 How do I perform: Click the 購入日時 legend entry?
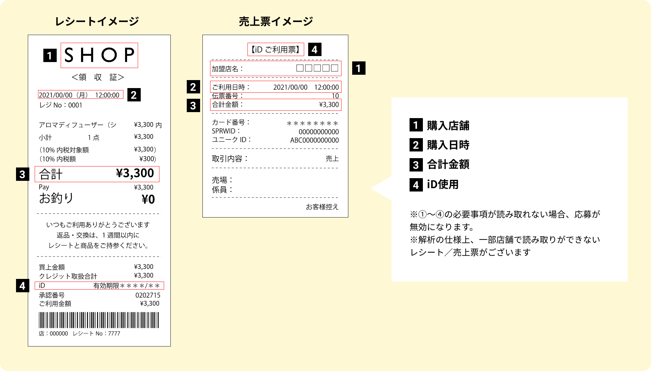440,145
